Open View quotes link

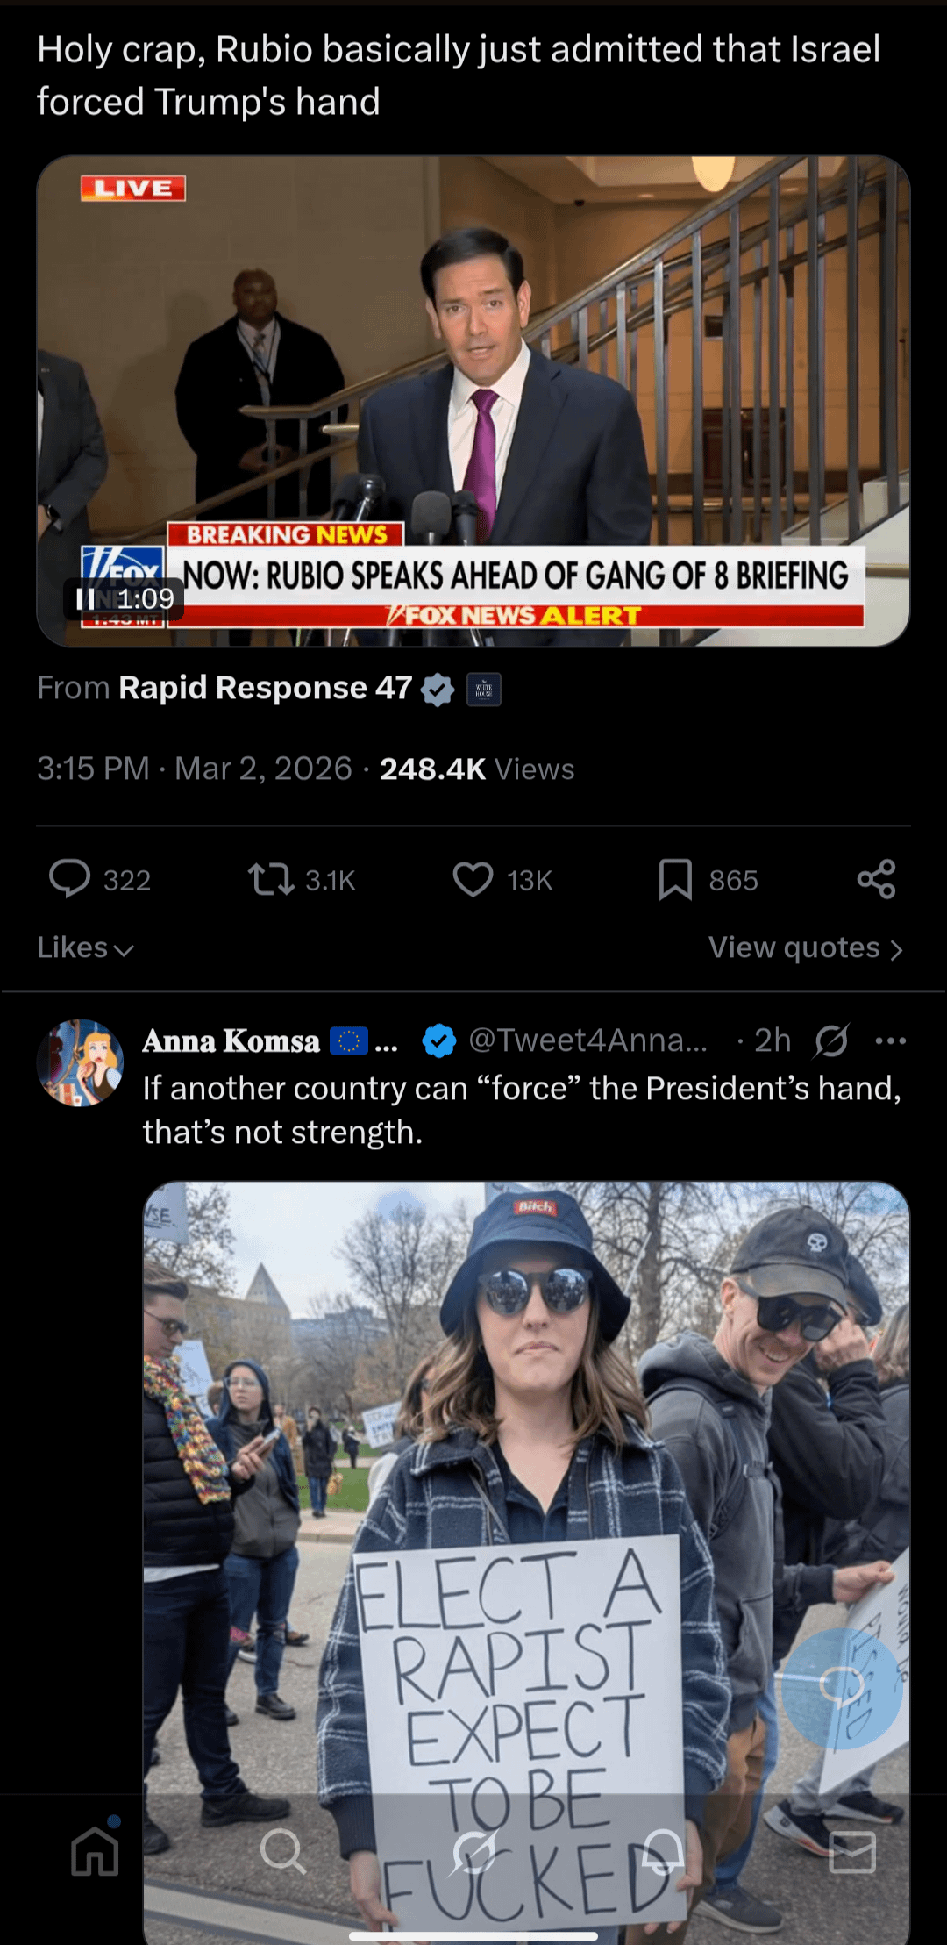[805, 948]
